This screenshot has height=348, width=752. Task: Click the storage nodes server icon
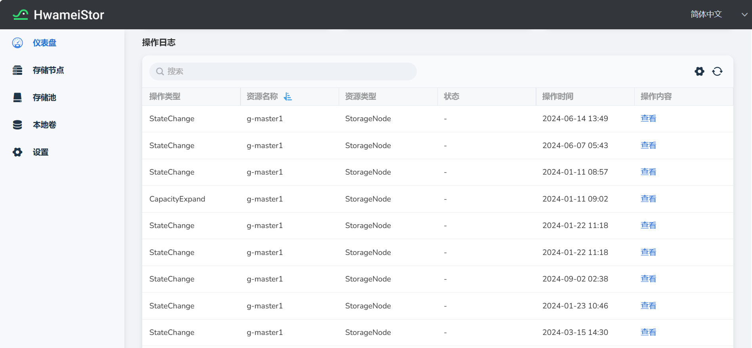(17, 70)
